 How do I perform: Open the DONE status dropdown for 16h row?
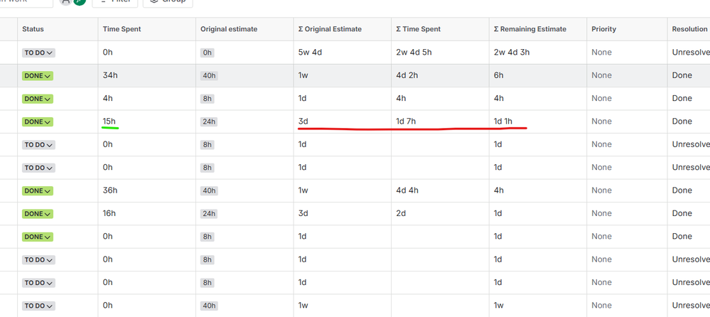pyautogui.click(x=38, y=214)
